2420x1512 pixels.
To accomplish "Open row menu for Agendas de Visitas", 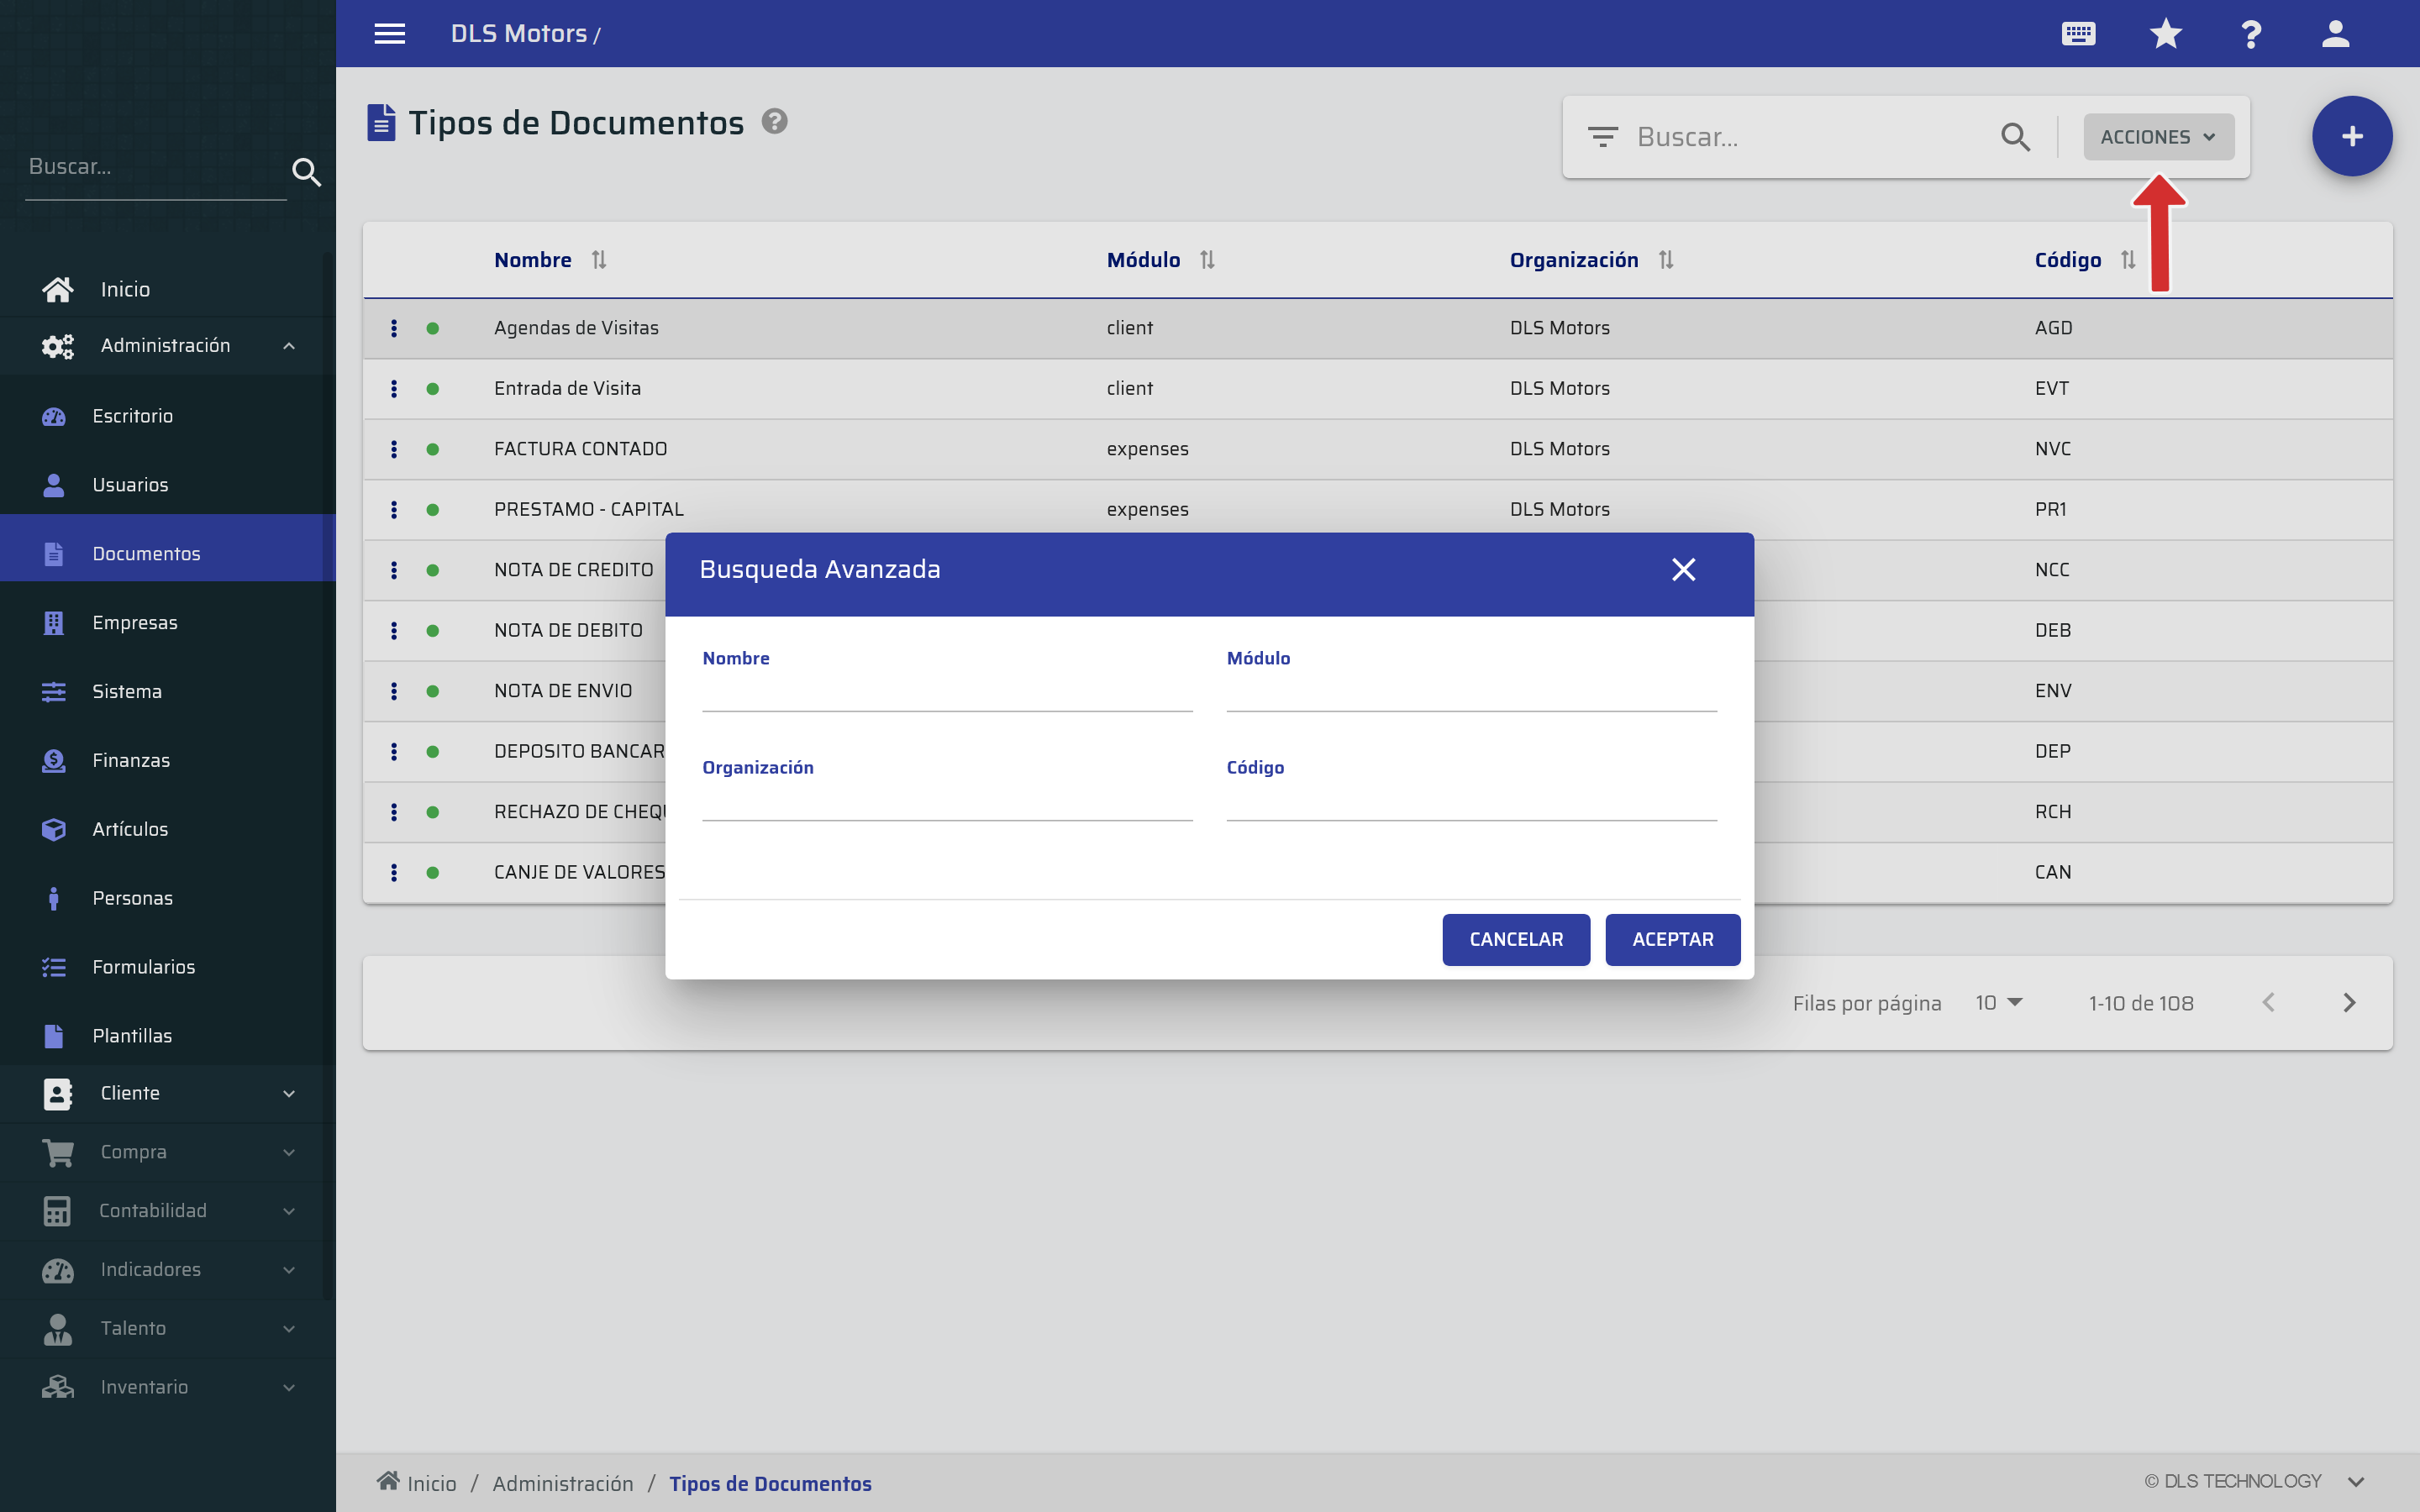I will point(394,328).
